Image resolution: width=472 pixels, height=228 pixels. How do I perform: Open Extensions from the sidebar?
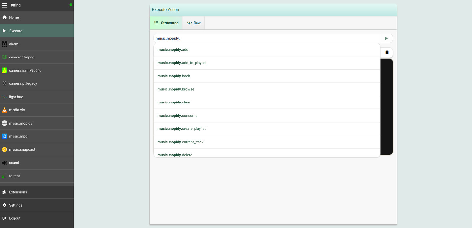point(18,192)
